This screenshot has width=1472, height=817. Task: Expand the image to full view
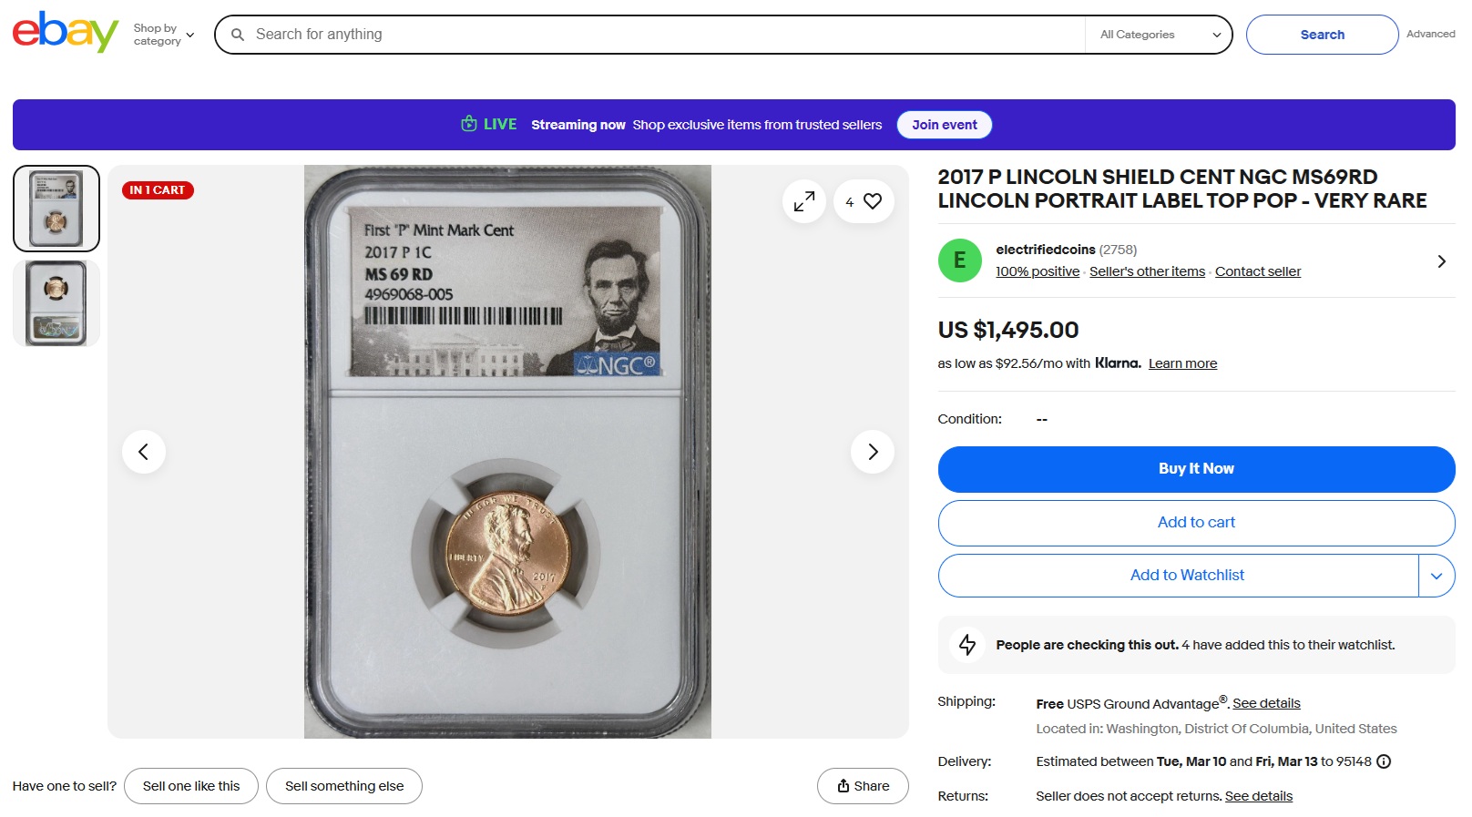pos(803,201)
